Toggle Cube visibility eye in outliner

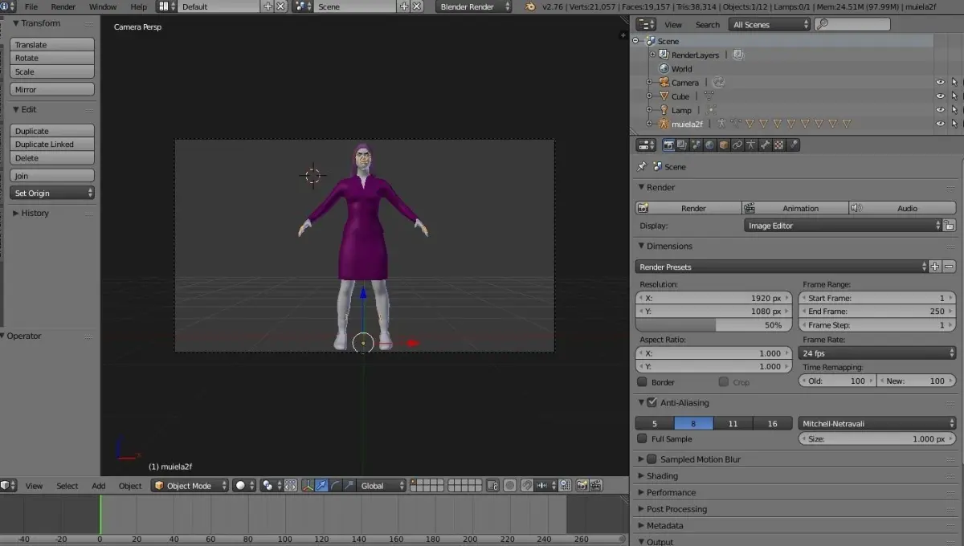click(940, 96)
